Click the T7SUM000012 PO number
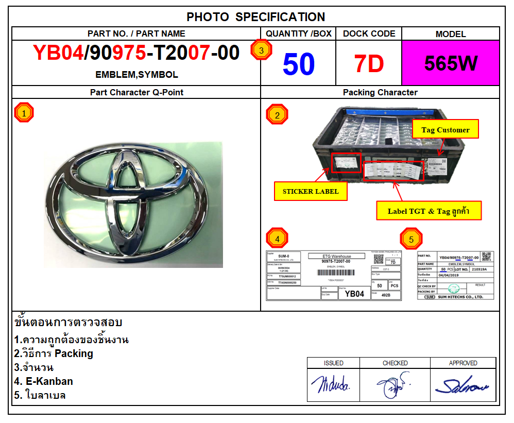Screen dimensions: 514x423 tap(287, 277)
